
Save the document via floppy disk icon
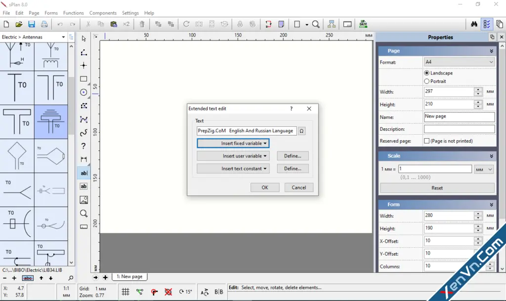(x=31, y=24)
